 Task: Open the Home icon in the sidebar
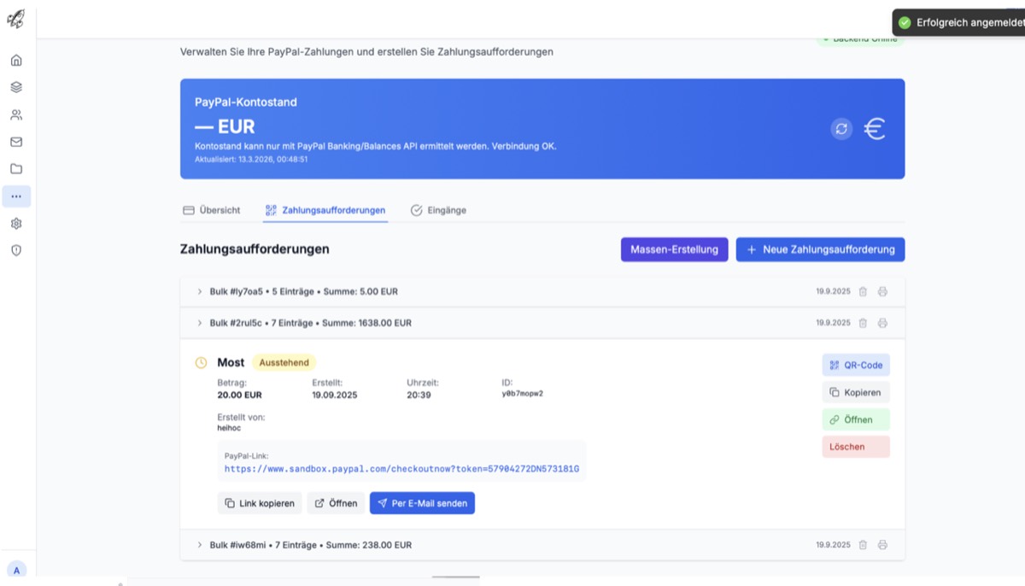[15, 60]
